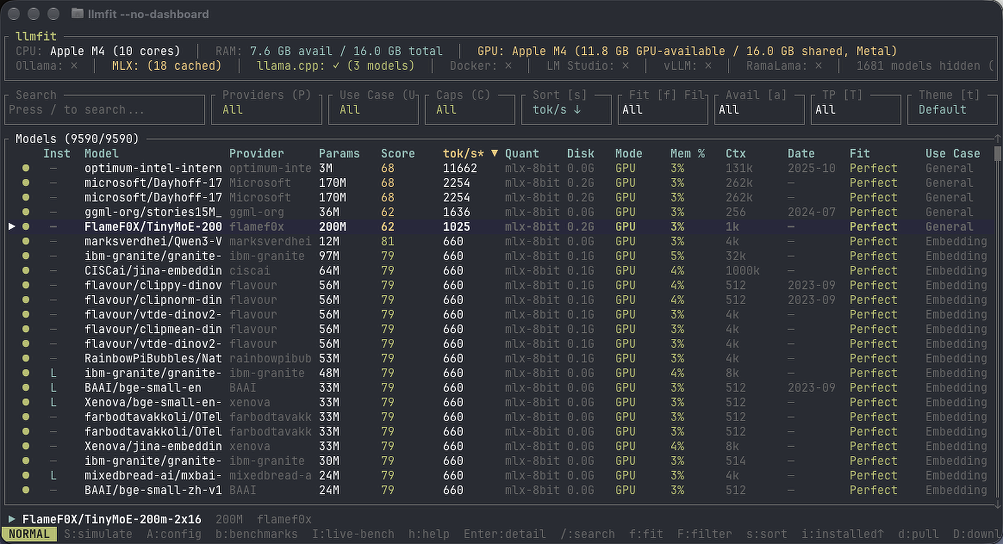Image resolution: width=1003 pixels, height=544 pixels.
Task: Open the Caps (C) filter
Action: coord(470,110)
